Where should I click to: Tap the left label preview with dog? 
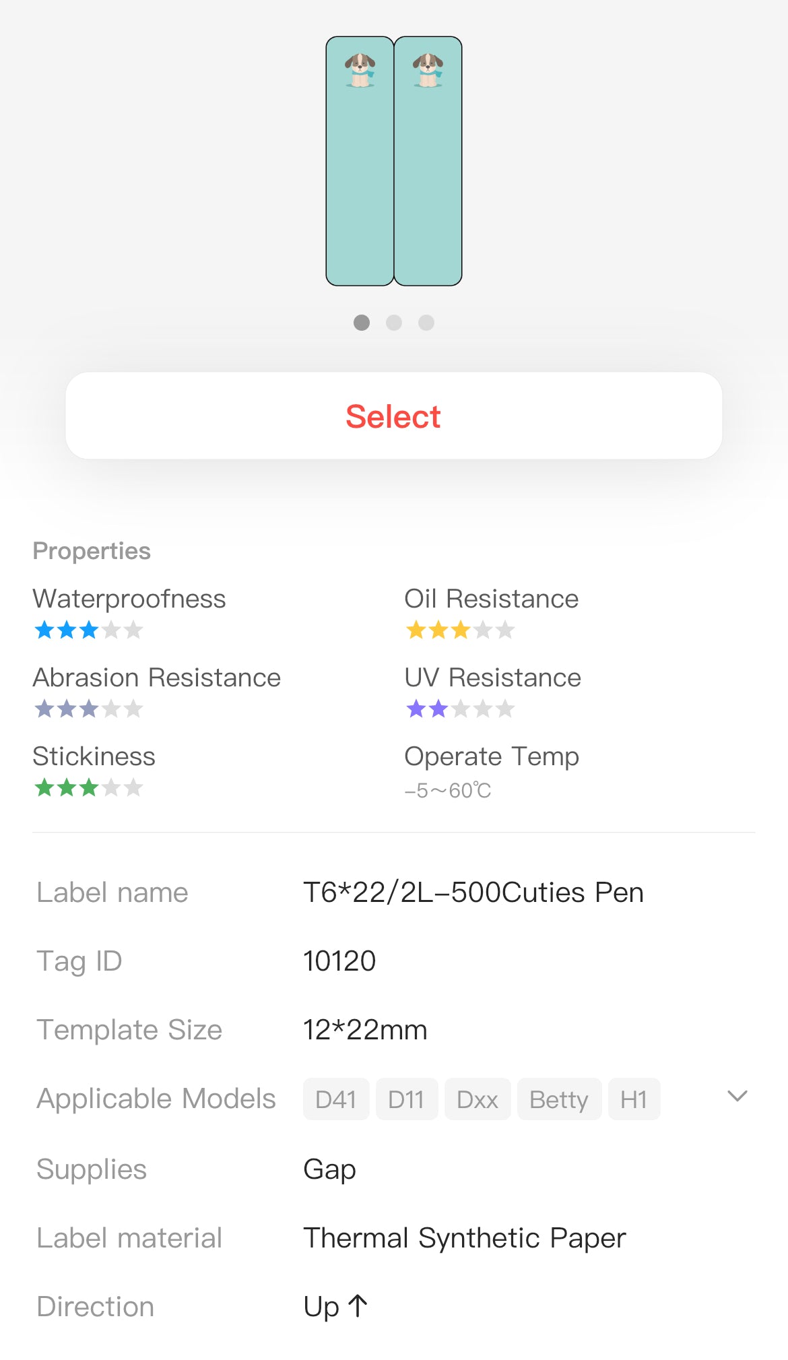point(360,161)
